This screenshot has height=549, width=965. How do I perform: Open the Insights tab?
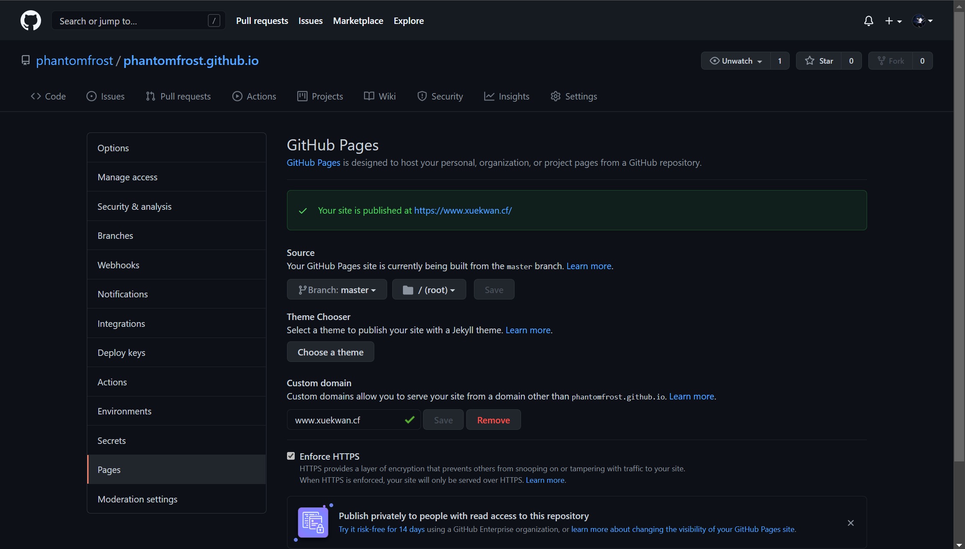pyautogui.click(x=507, y=96)
